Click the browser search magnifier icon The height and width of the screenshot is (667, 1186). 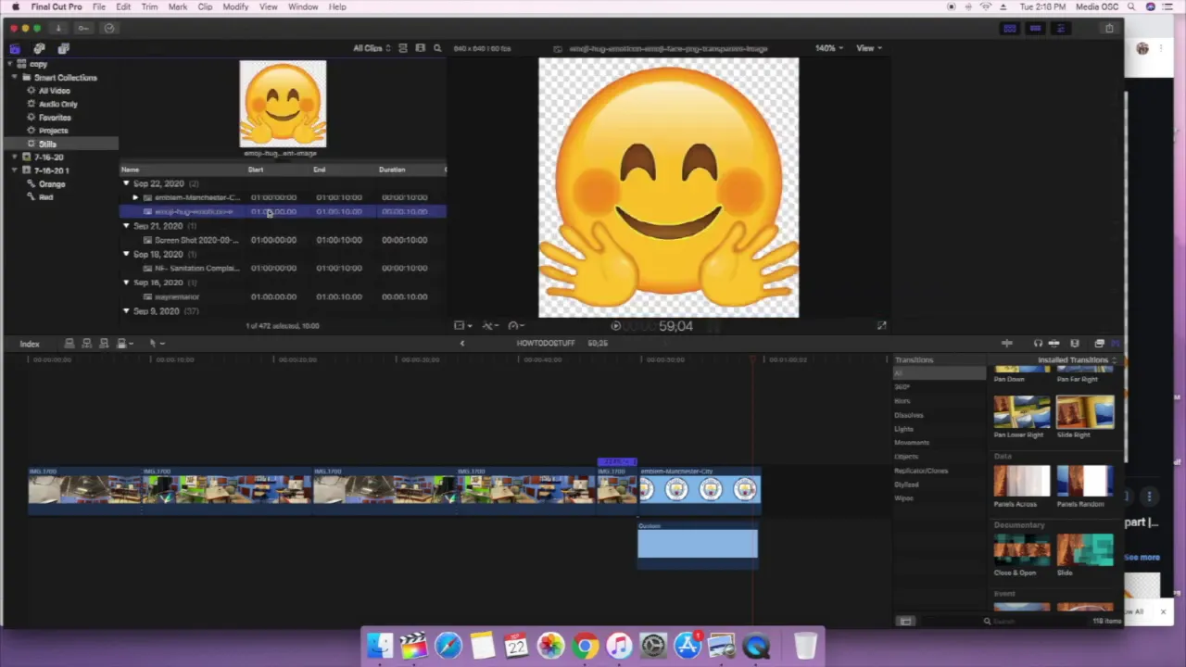(437, 48)
